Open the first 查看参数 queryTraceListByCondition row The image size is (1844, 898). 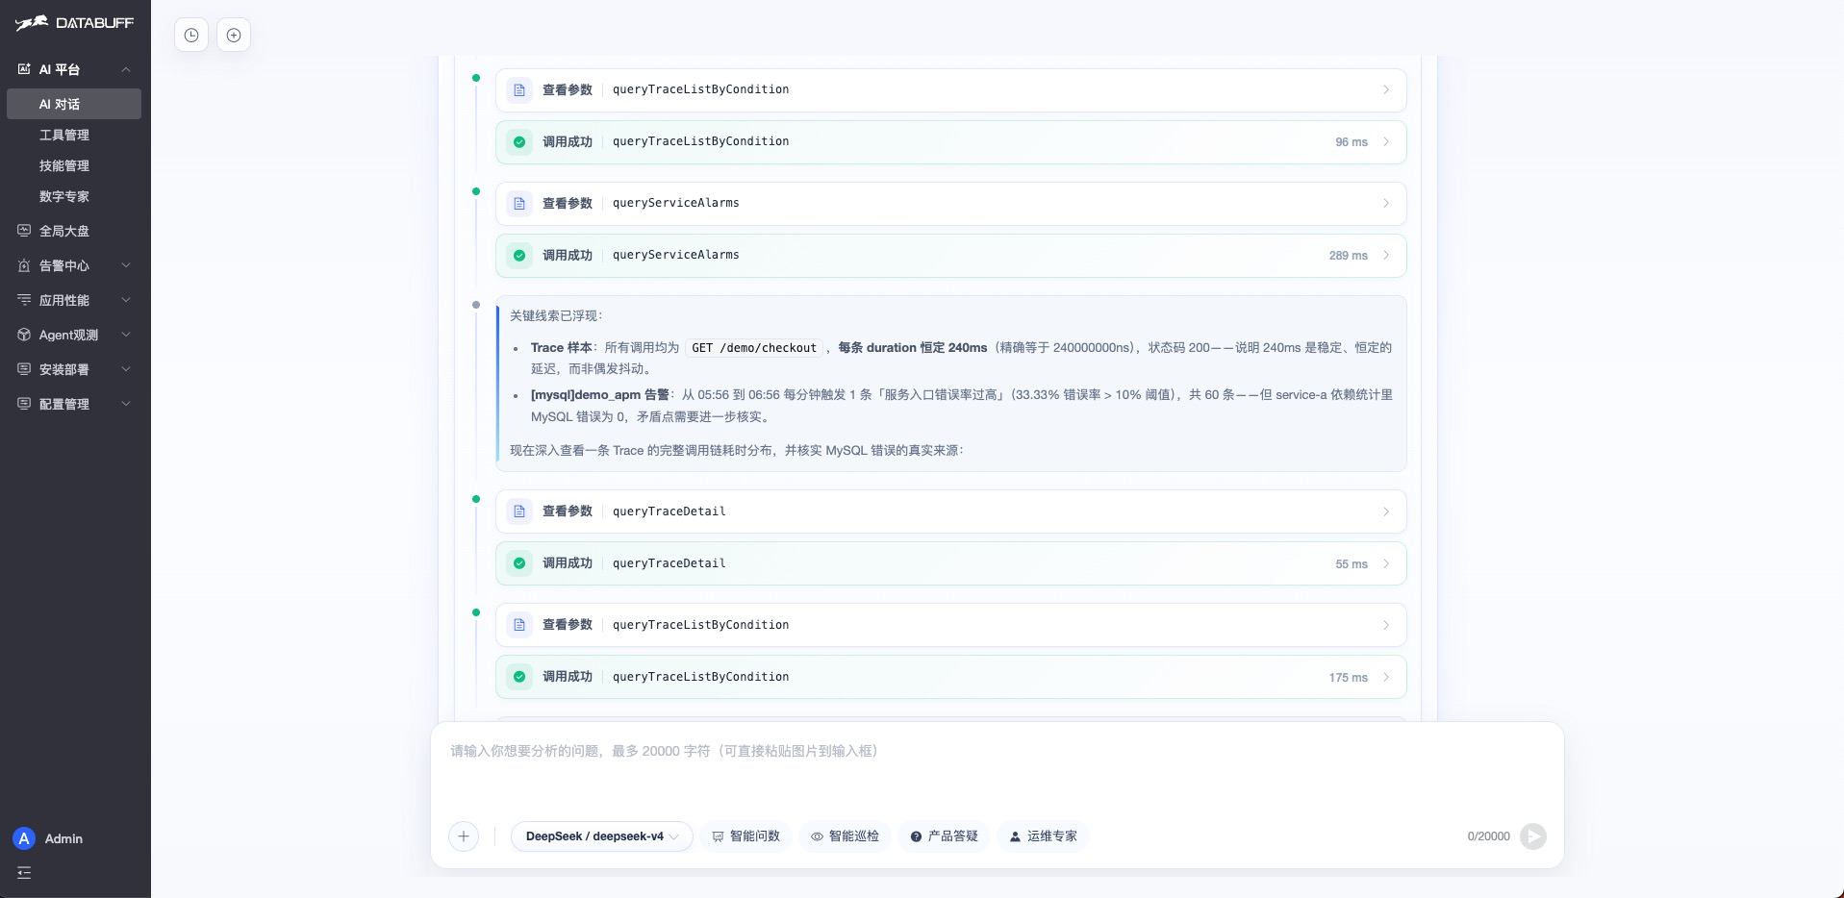950,90
